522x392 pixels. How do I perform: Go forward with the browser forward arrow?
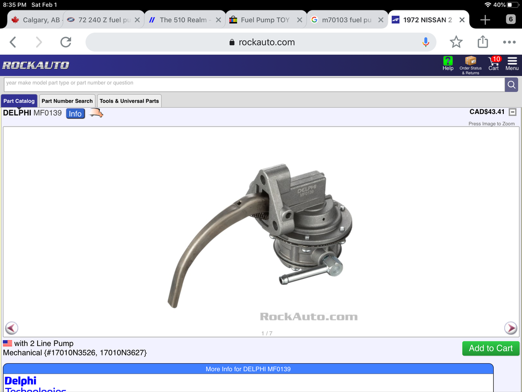[39, 42]
